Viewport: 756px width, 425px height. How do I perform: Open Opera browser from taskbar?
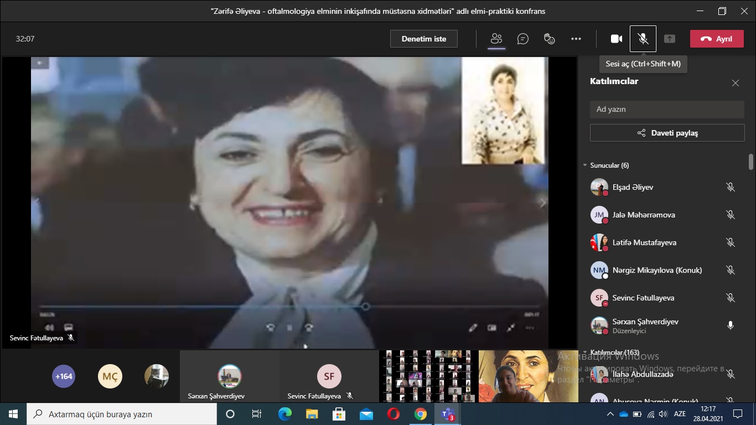(x=393, y=414)
